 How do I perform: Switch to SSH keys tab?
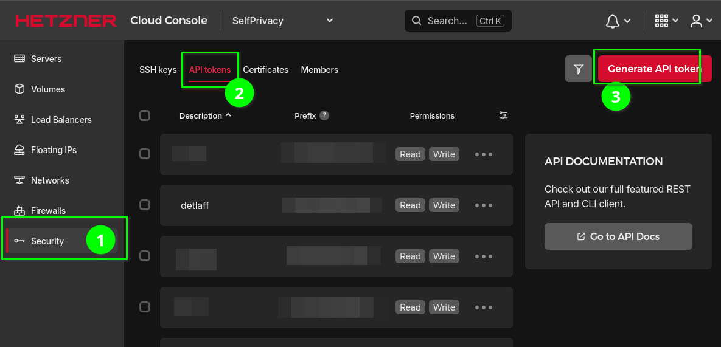pyautogui.click(x=158, y=70)
